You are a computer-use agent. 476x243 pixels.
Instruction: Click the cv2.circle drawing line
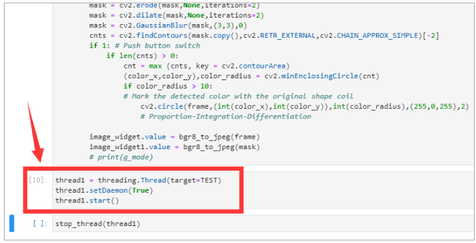tap(305, 106)
